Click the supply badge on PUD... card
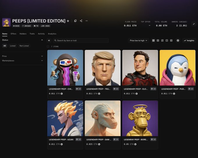Viewport: 198px width, 158px height. (191, 89)
